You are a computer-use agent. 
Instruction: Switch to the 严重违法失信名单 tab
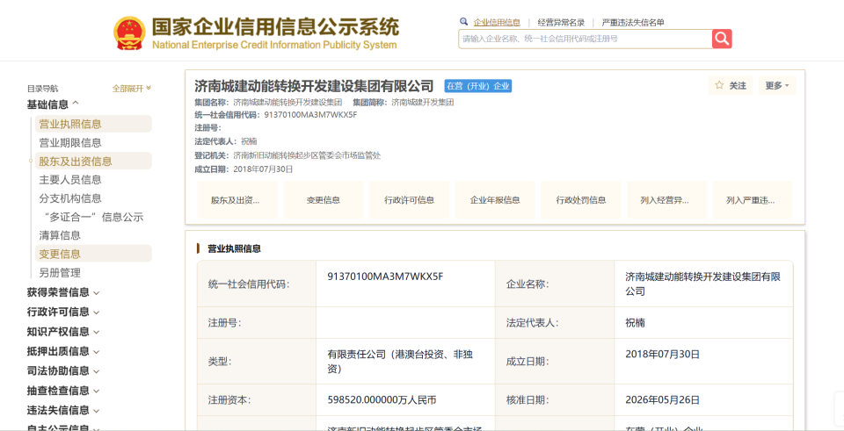point(633,23)
